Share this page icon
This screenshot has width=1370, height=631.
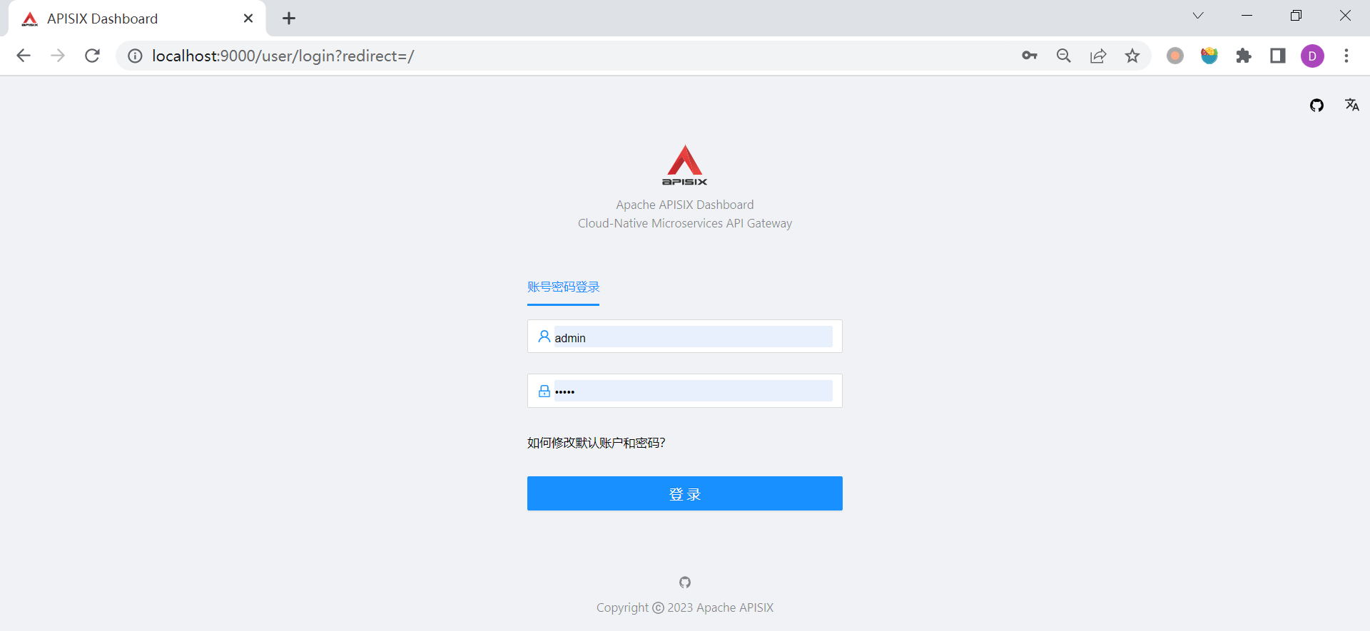(x=1098, y=56)
